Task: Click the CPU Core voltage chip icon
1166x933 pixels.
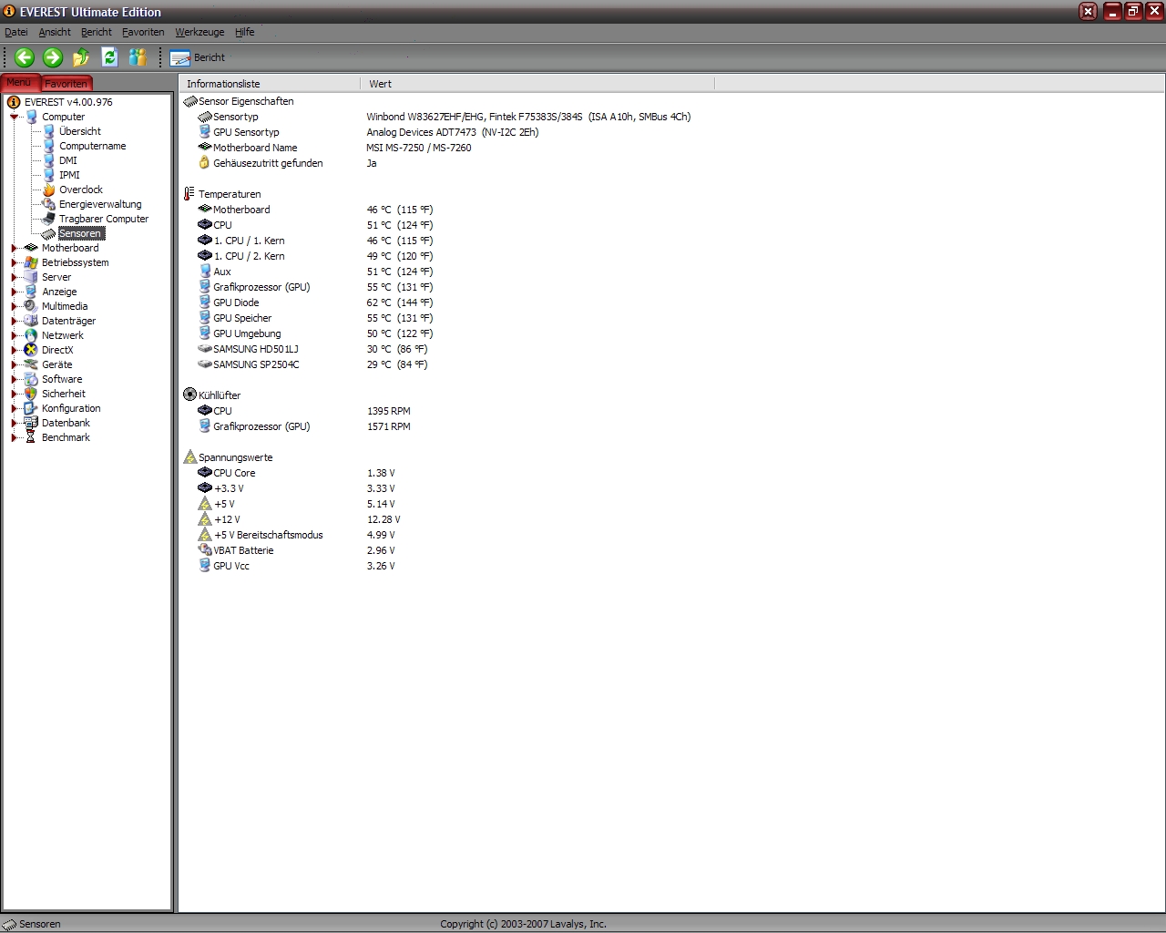Action: tap(205, 473)
